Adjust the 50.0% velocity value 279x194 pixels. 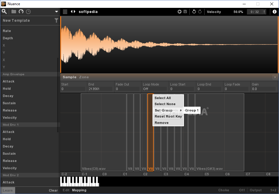238,12
